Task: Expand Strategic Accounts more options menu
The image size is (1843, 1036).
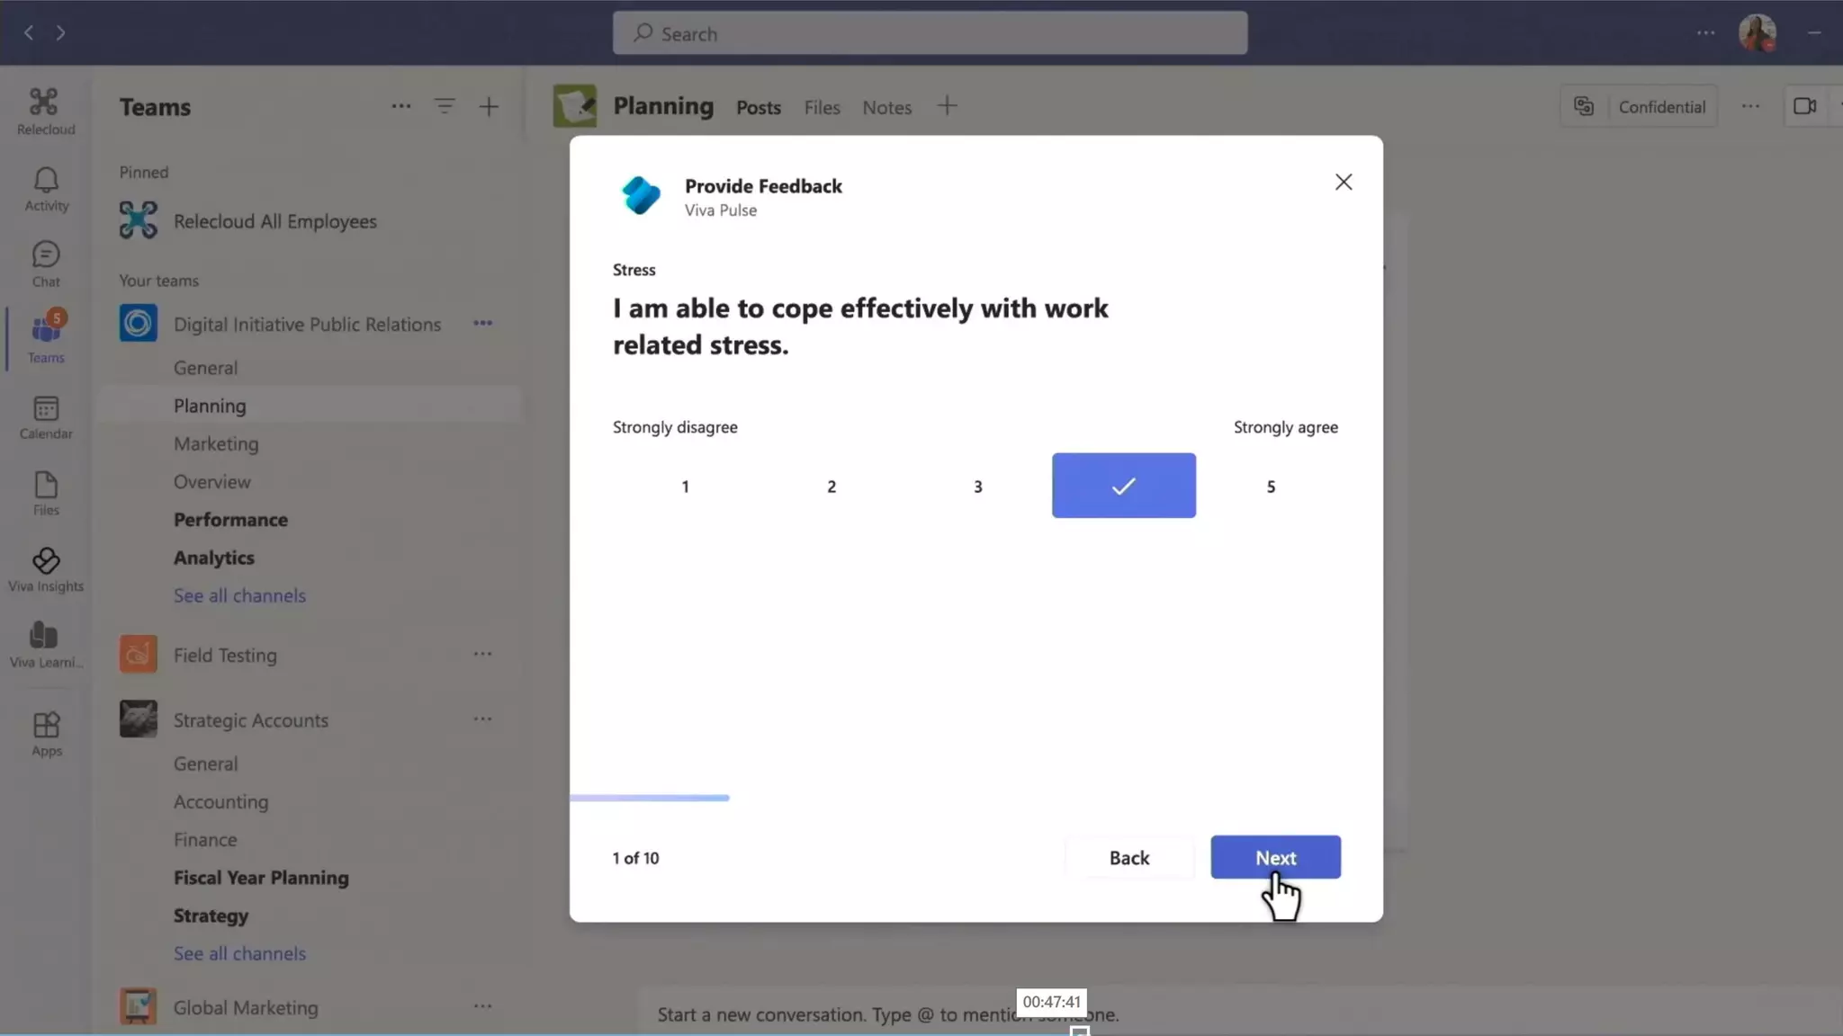Action: (482, 719)
